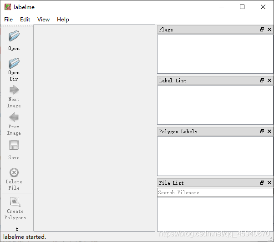Click the File List panel title
Screen dimensions: 274x242
pyautogui.click(x=171, y=183)
